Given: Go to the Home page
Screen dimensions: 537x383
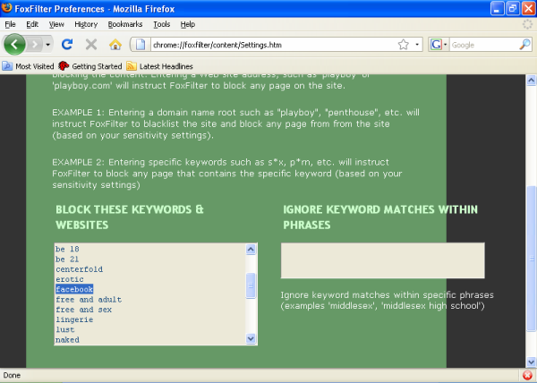Looking at the screenshot, I should [x=115, y=45].
